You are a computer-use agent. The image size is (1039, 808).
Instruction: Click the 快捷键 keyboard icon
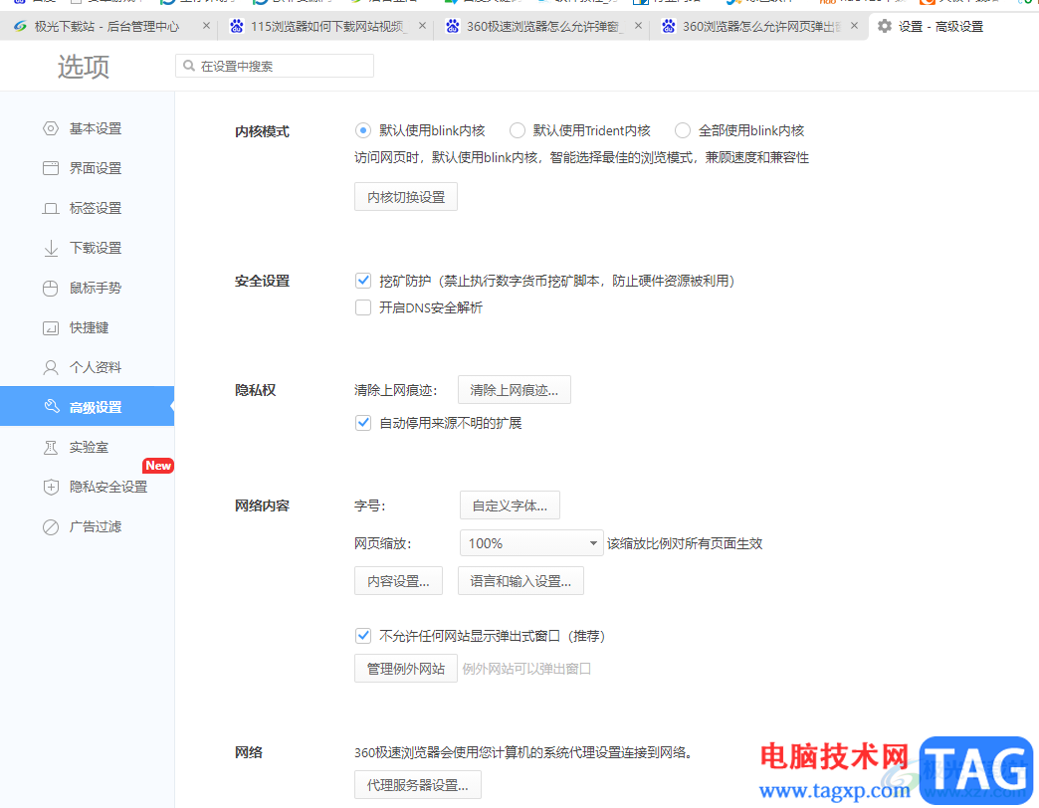pyautogui.click(x=51, y=327)
